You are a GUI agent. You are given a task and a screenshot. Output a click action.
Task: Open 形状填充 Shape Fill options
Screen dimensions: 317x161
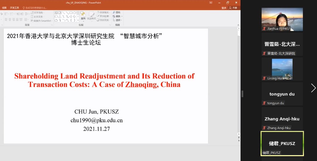click(x=103, y=13)
